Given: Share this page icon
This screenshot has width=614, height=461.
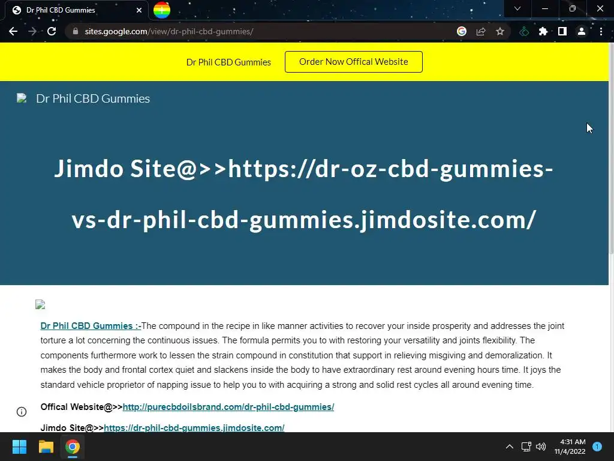Looking at the screenshot, I should tap(481, 31).
